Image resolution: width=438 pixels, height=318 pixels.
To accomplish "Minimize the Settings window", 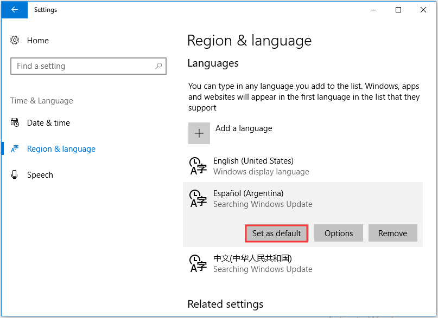I will click(373, 10).
